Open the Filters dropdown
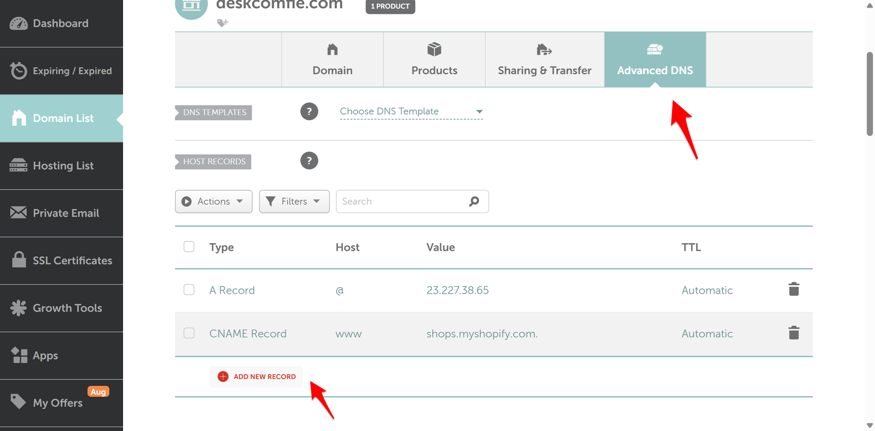The width and height of the screenshot is (875, 431). 294,202
